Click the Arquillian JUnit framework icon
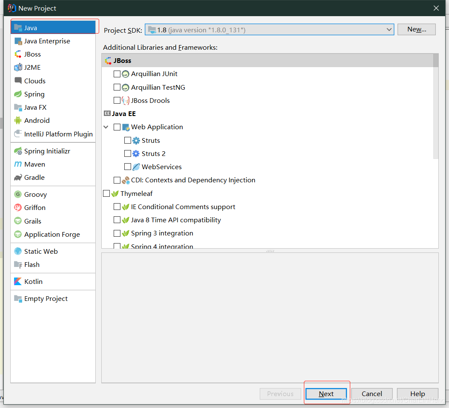 [x=126, y=74]
